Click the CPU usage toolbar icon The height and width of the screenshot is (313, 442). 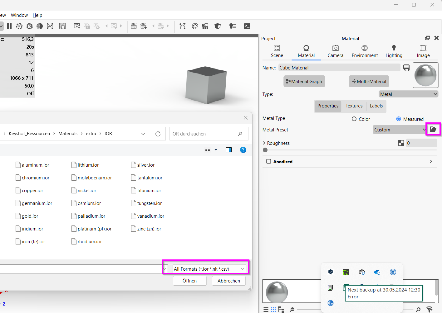(x=30, y=26)
